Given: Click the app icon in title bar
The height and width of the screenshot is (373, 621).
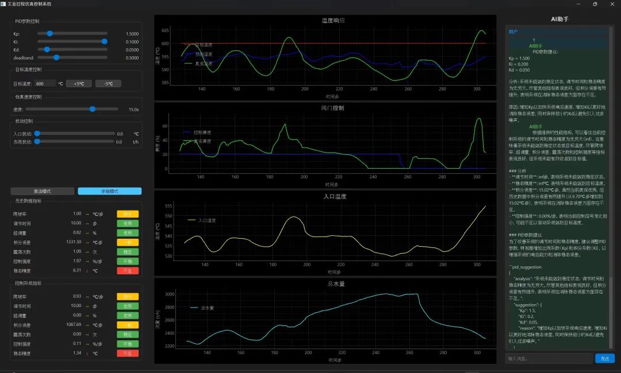Looking at the screenshot, I should click(3, 3).
